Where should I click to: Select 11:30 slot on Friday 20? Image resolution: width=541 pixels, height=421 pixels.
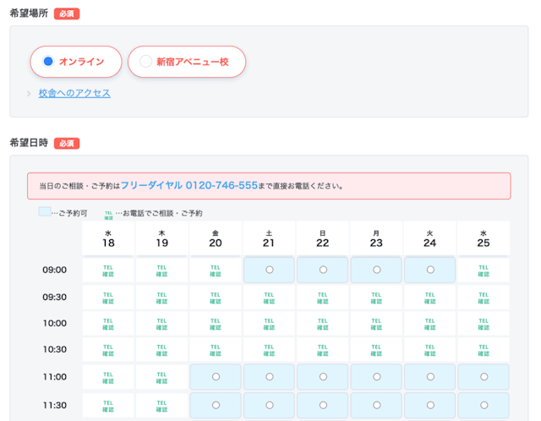click(x=216, y=405)
